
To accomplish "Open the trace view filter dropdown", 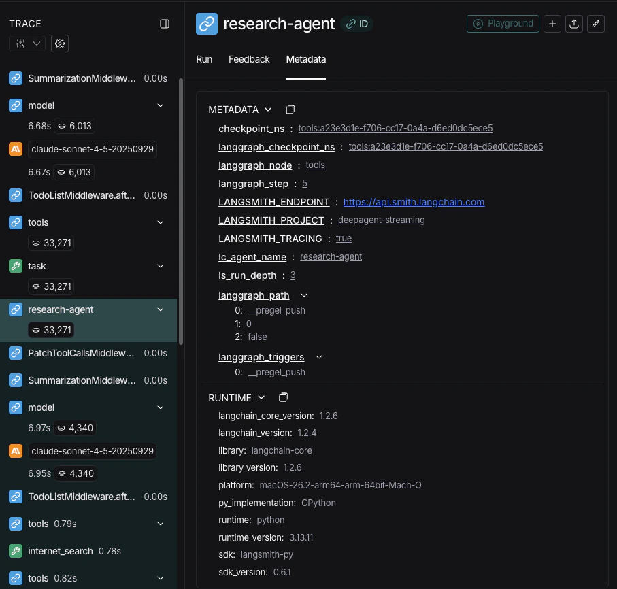I will (x=27, y=44).
